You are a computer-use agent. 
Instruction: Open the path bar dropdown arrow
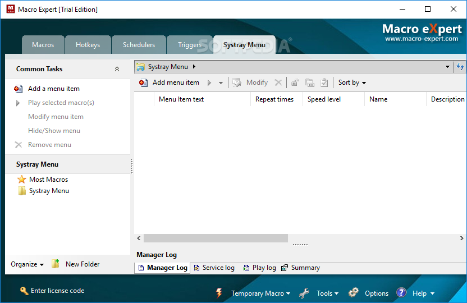coord(447,67)
